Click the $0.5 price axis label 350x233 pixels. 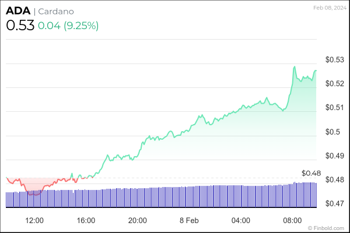pos(332,132)
